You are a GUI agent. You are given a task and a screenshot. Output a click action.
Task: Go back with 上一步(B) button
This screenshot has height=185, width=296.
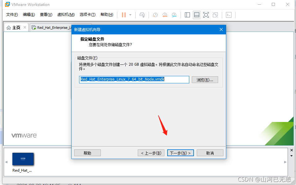pyautogui.click(x=151, y=153)
